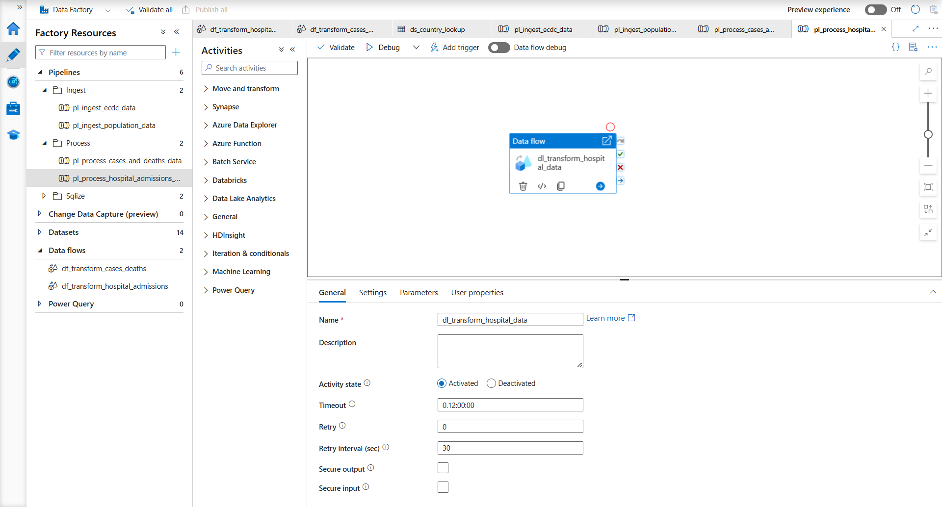Check the Secure input box
The width and height of the screenshot is (942, 507).
(443, 487)
